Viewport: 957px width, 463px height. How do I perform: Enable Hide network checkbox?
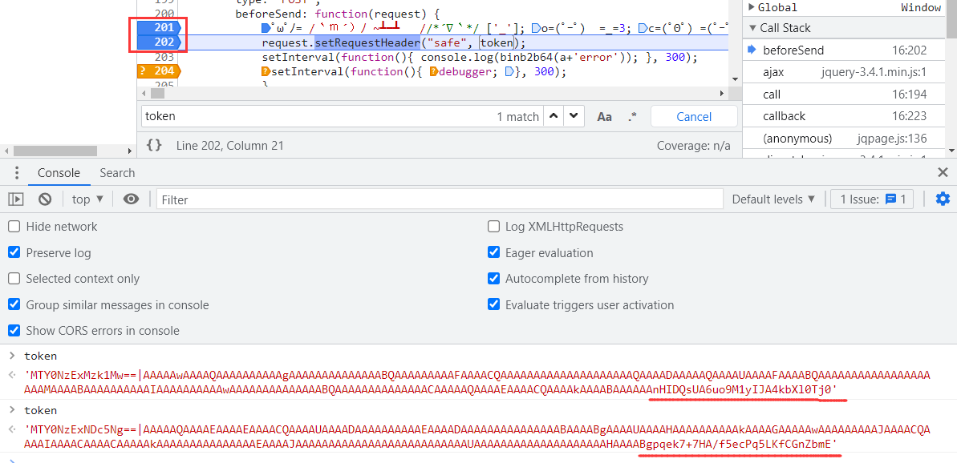(14, 227)
